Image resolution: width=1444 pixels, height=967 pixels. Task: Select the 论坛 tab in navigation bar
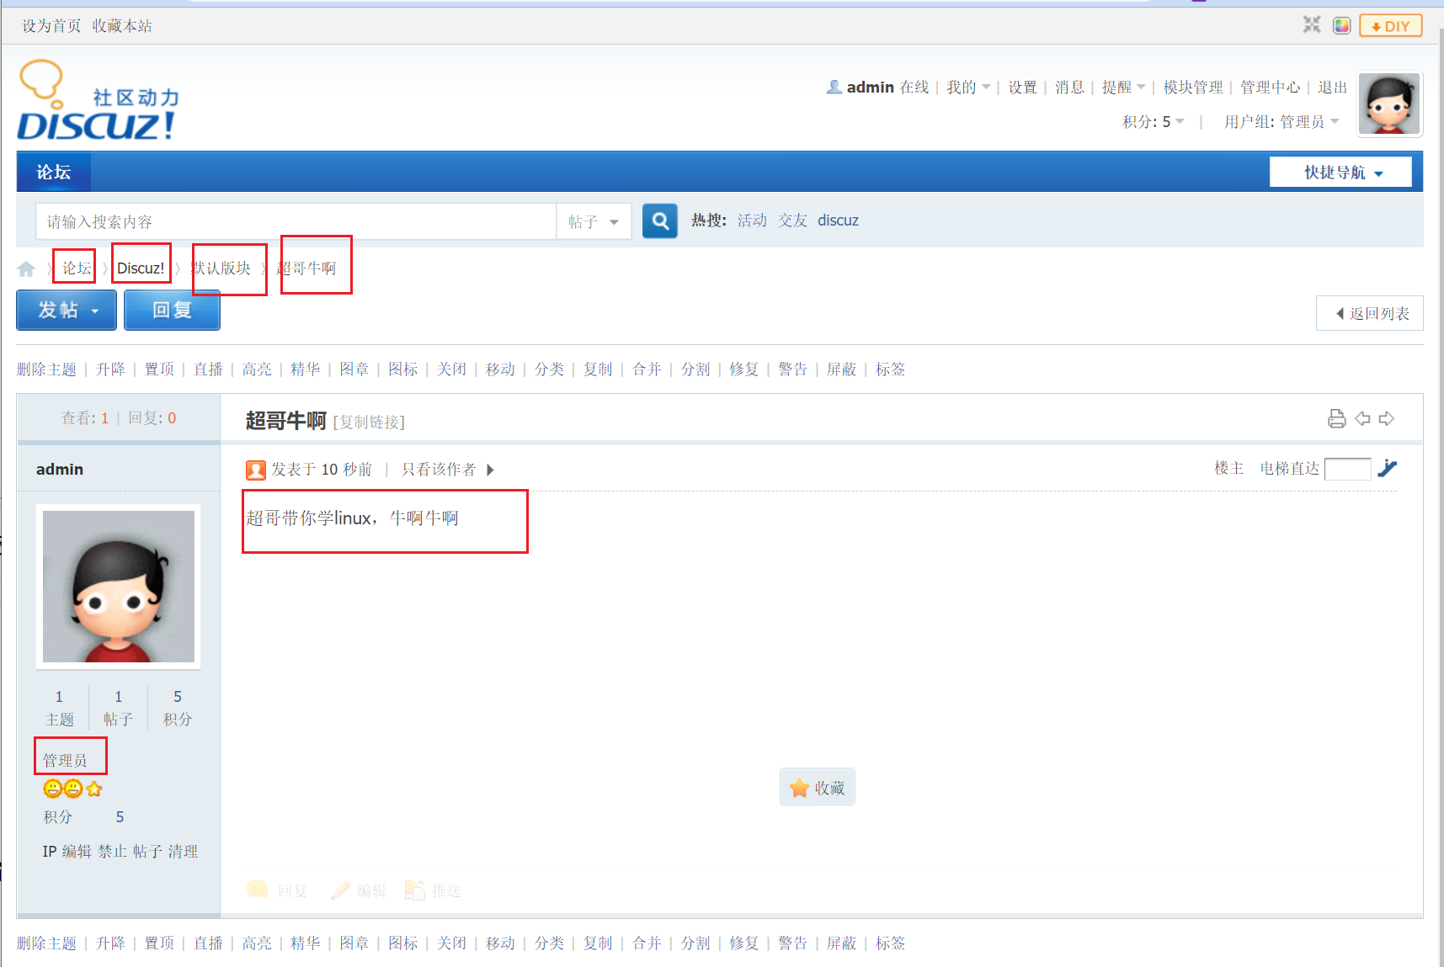tap(53, 173)
